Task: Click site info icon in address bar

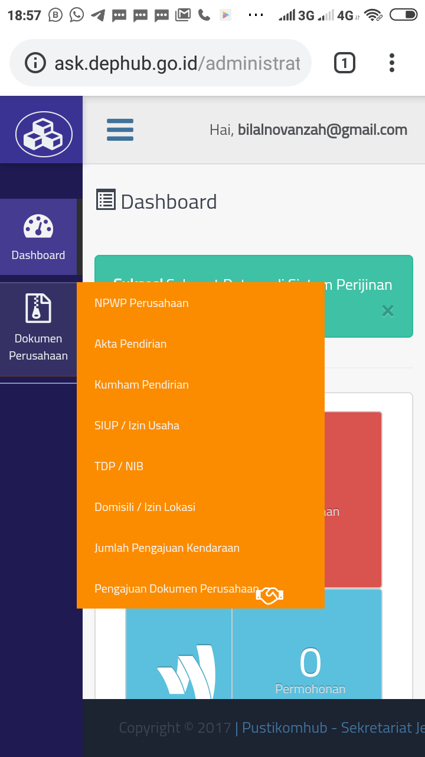Action: pos(35,63)
